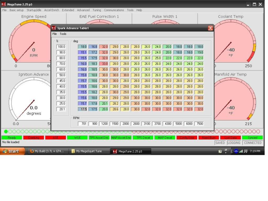Select the 7500 RPM bin field
This screenshot has width=268, height=201.
[x=200, y=124]
